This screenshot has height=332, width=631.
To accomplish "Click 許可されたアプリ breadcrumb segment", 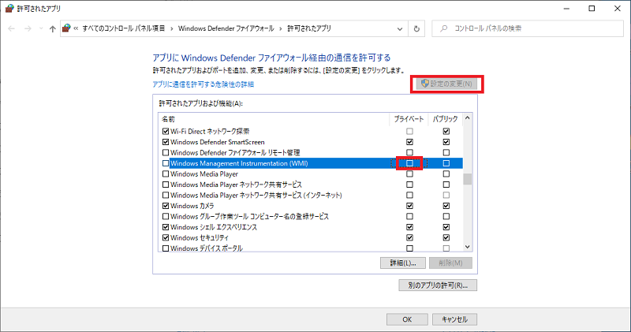I will click(309, 28).
